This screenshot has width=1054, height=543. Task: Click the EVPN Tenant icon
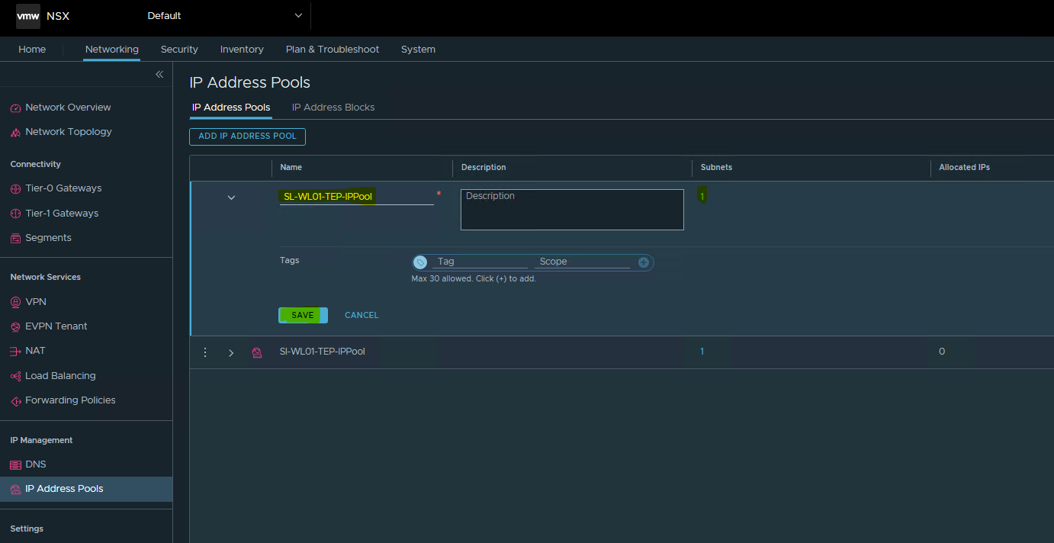coord(16,326)
